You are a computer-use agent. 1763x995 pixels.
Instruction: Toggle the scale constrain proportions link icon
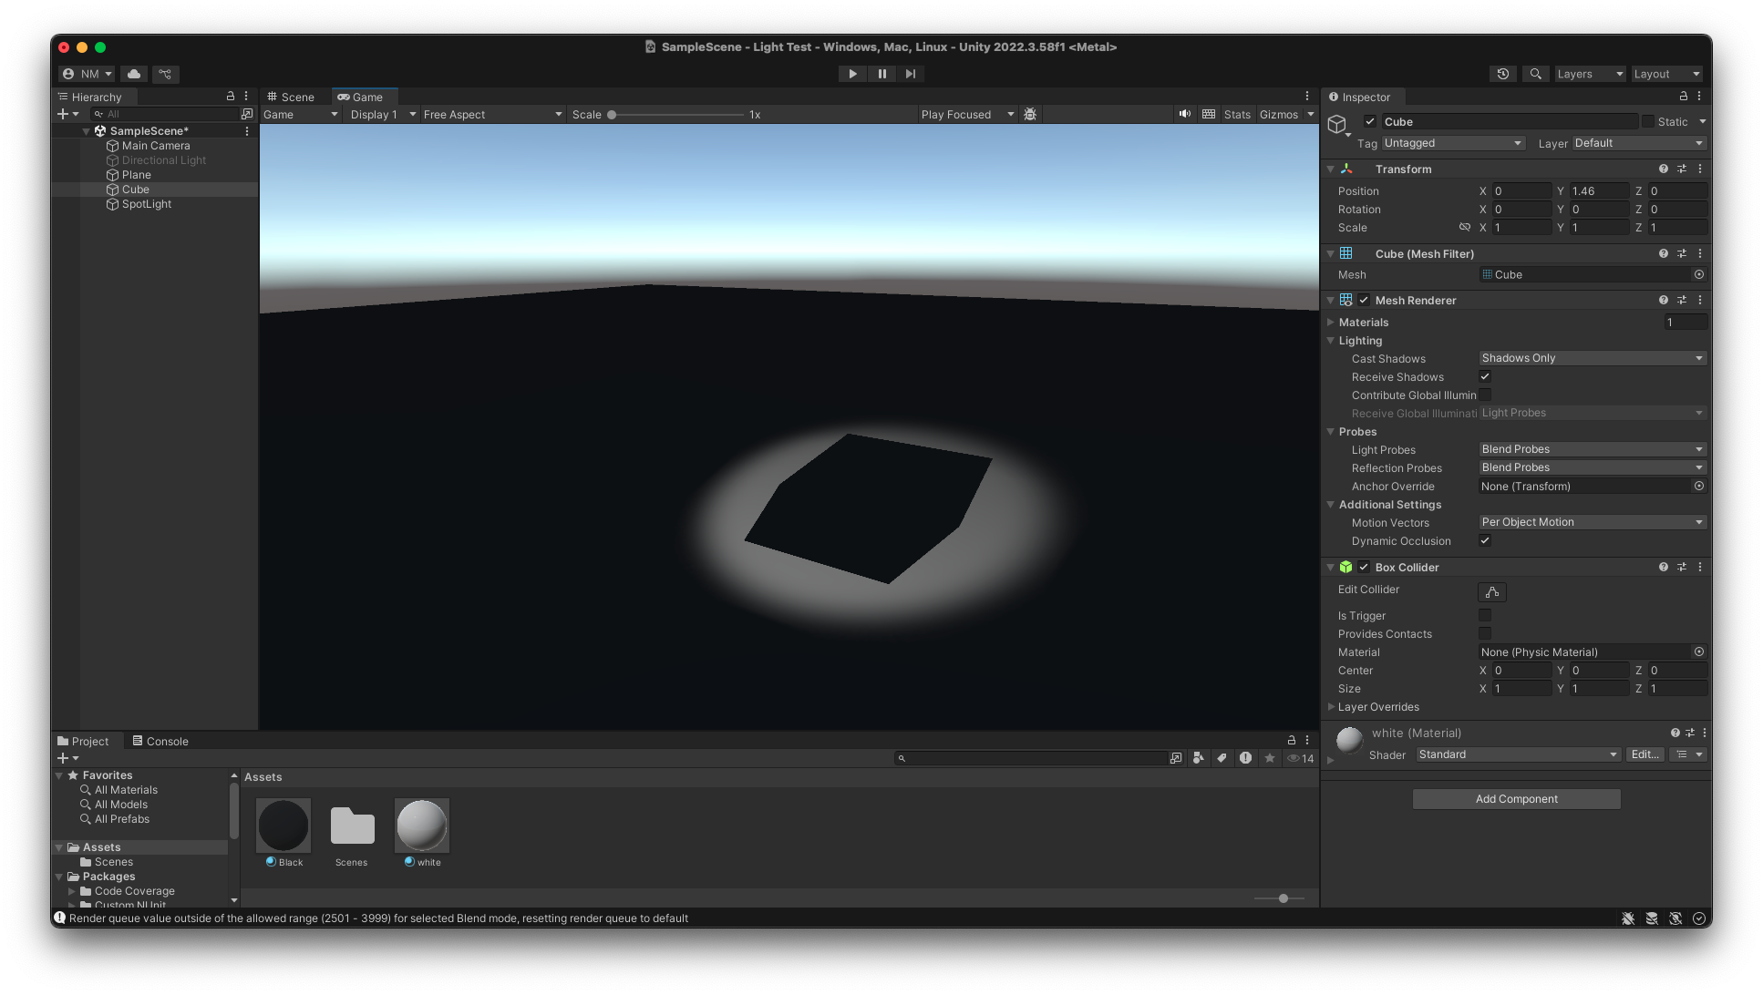click(x=1464, y=227)
